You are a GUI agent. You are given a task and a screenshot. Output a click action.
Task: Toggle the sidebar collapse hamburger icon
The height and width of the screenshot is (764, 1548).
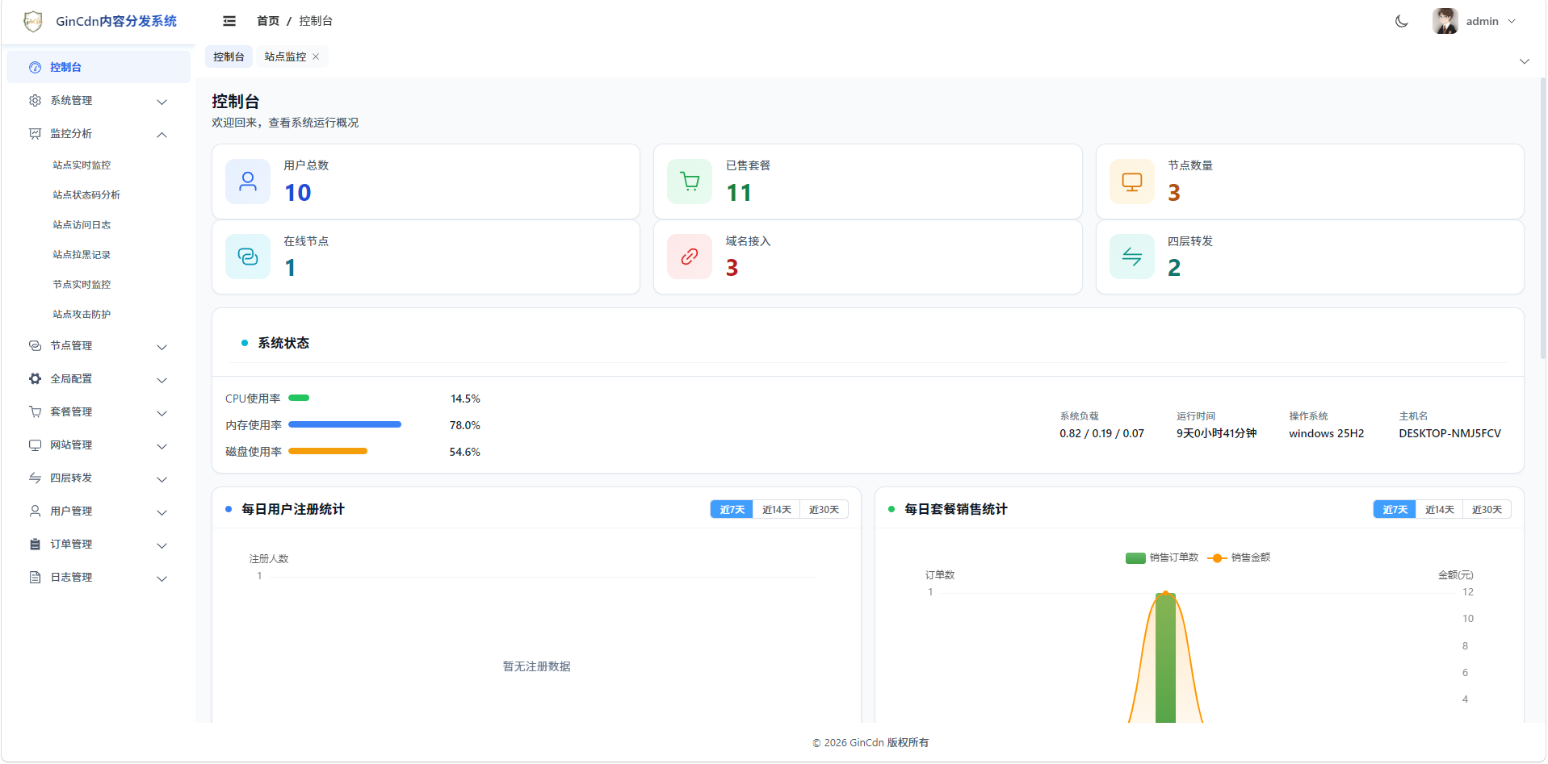(229, 21)
